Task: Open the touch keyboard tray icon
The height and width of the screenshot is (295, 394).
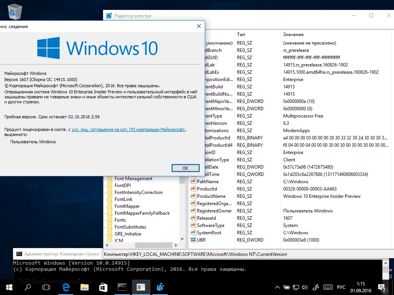Action: point(328,287)
